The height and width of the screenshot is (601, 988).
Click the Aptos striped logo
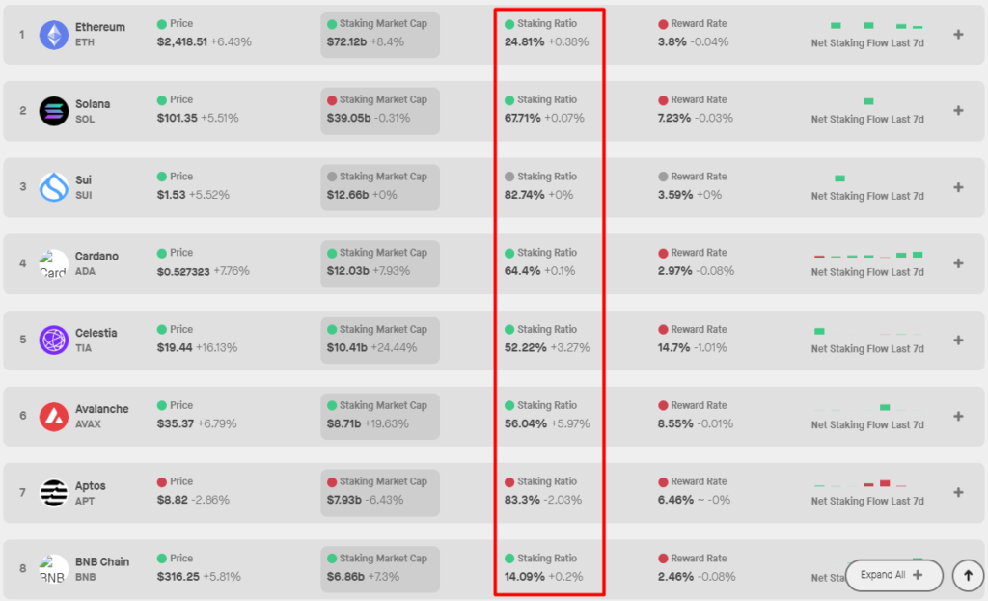coord(54,493)
